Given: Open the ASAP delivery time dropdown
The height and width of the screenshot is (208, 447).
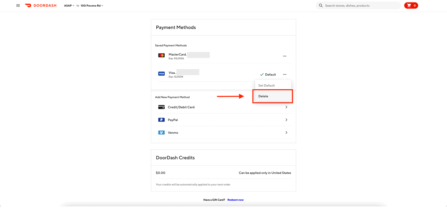Looking at the screenshot, I should [x=69, y=6].
